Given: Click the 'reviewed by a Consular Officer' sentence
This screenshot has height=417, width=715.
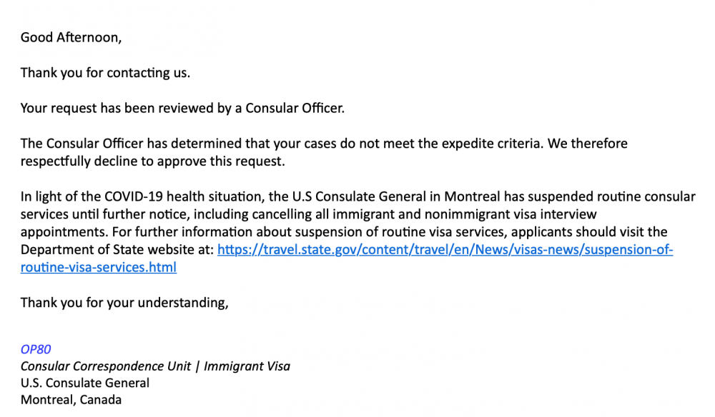Looking at the screenshot, I should tap(182, 109).
